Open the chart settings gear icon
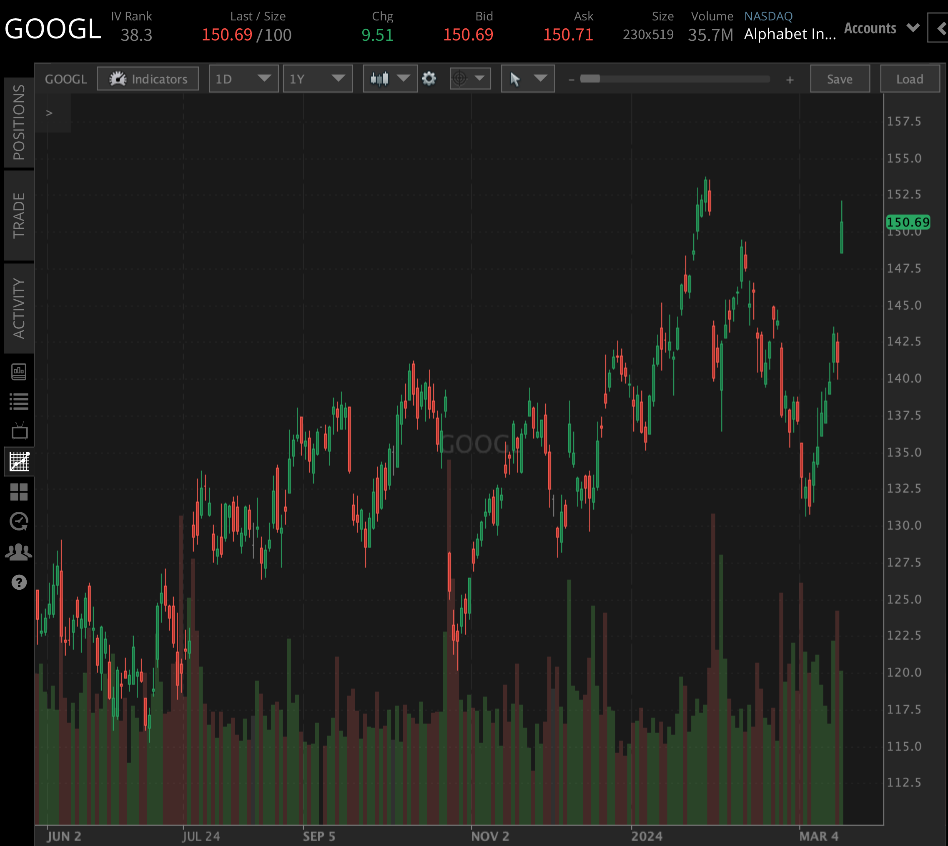Image resolution: width=948 pixels, height=846 pixels. (x=429, y=78)
